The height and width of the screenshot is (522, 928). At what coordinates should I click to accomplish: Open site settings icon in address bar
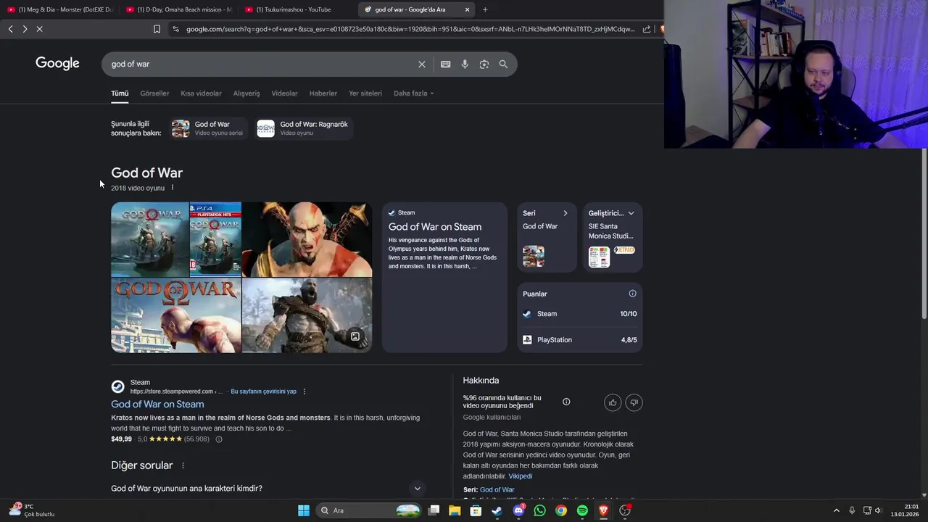click(x=175, y=29)
